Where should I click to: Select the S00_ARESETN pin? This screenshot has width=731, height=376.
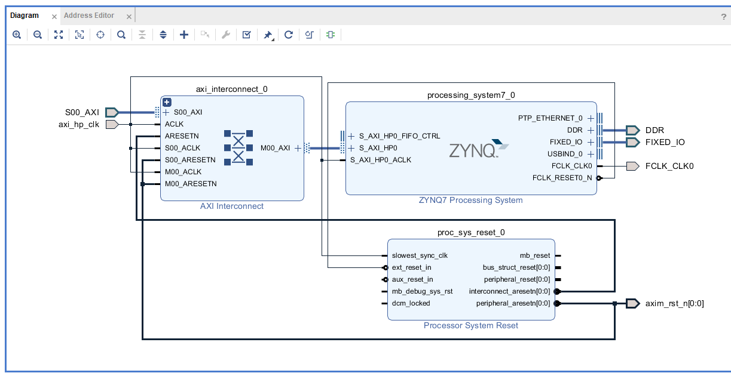point(190,160)
